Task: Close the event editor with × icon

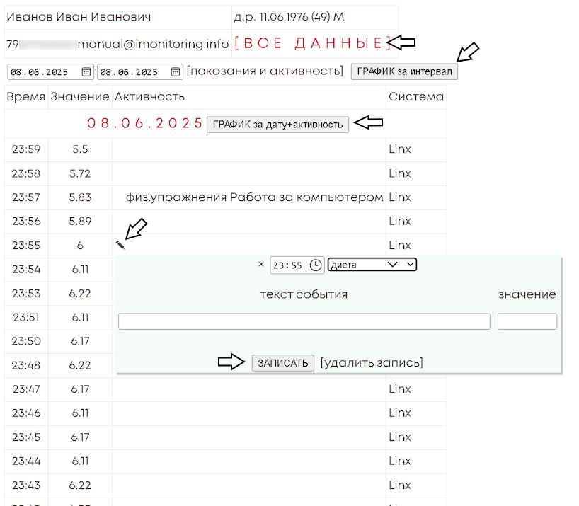Action: [x=261, y=264]
